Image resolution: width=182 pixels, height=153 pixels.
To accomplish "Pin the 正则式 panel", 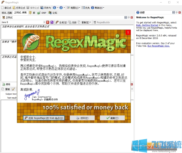I will point(129,17).
